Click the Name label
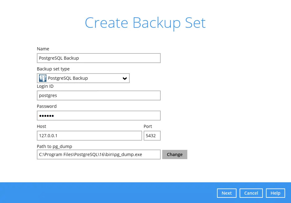Image resolution: width=291 pixels, height=203 pixels. point(43,49)
